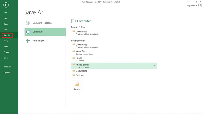Go to Export options
Screen dimensions: 203x114
(x=6, y=52)
